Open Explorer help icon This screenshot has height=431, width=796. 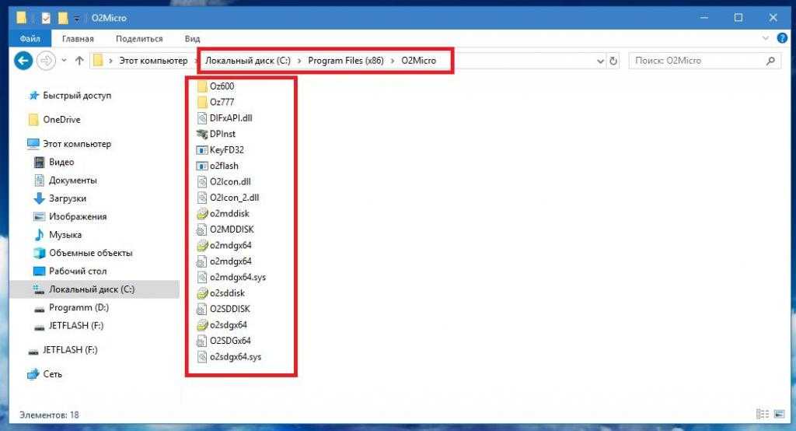782,38
